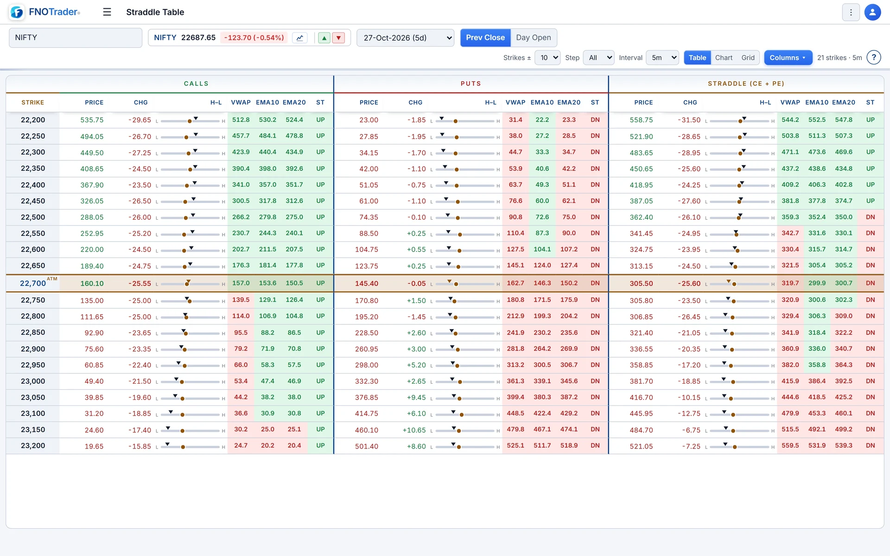Click straddle price 305.50
Screen dimensions: 890x556
641,284
